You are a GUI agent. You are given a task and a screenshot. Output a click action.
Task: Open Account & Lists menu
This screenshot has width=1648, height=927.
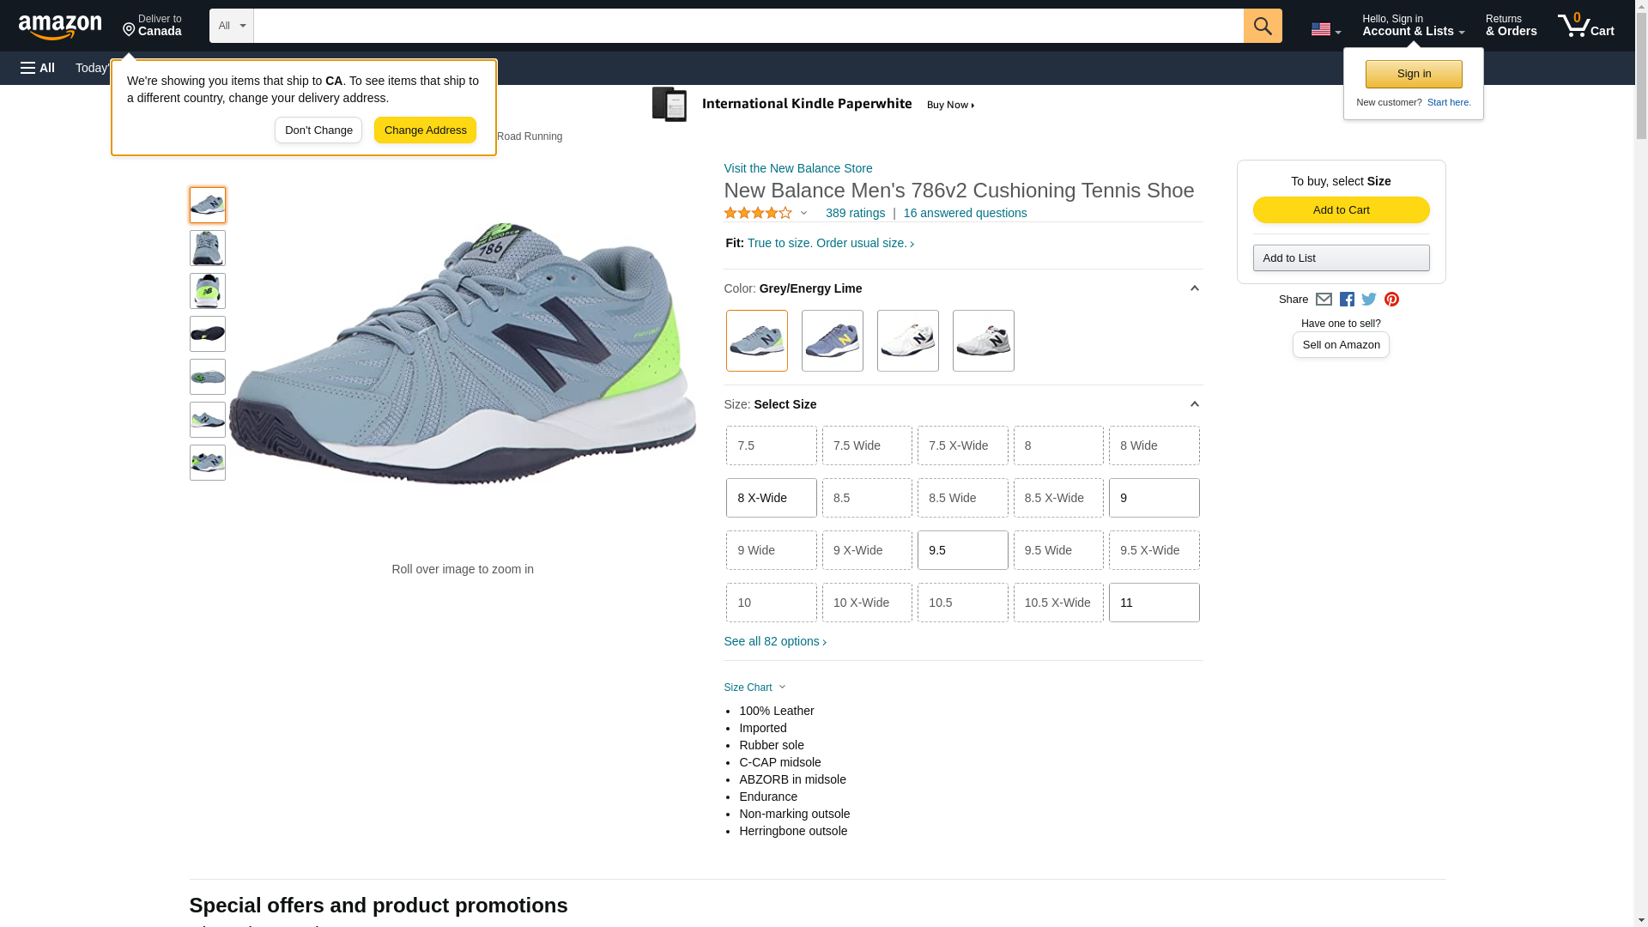(x=1413, y=26)
